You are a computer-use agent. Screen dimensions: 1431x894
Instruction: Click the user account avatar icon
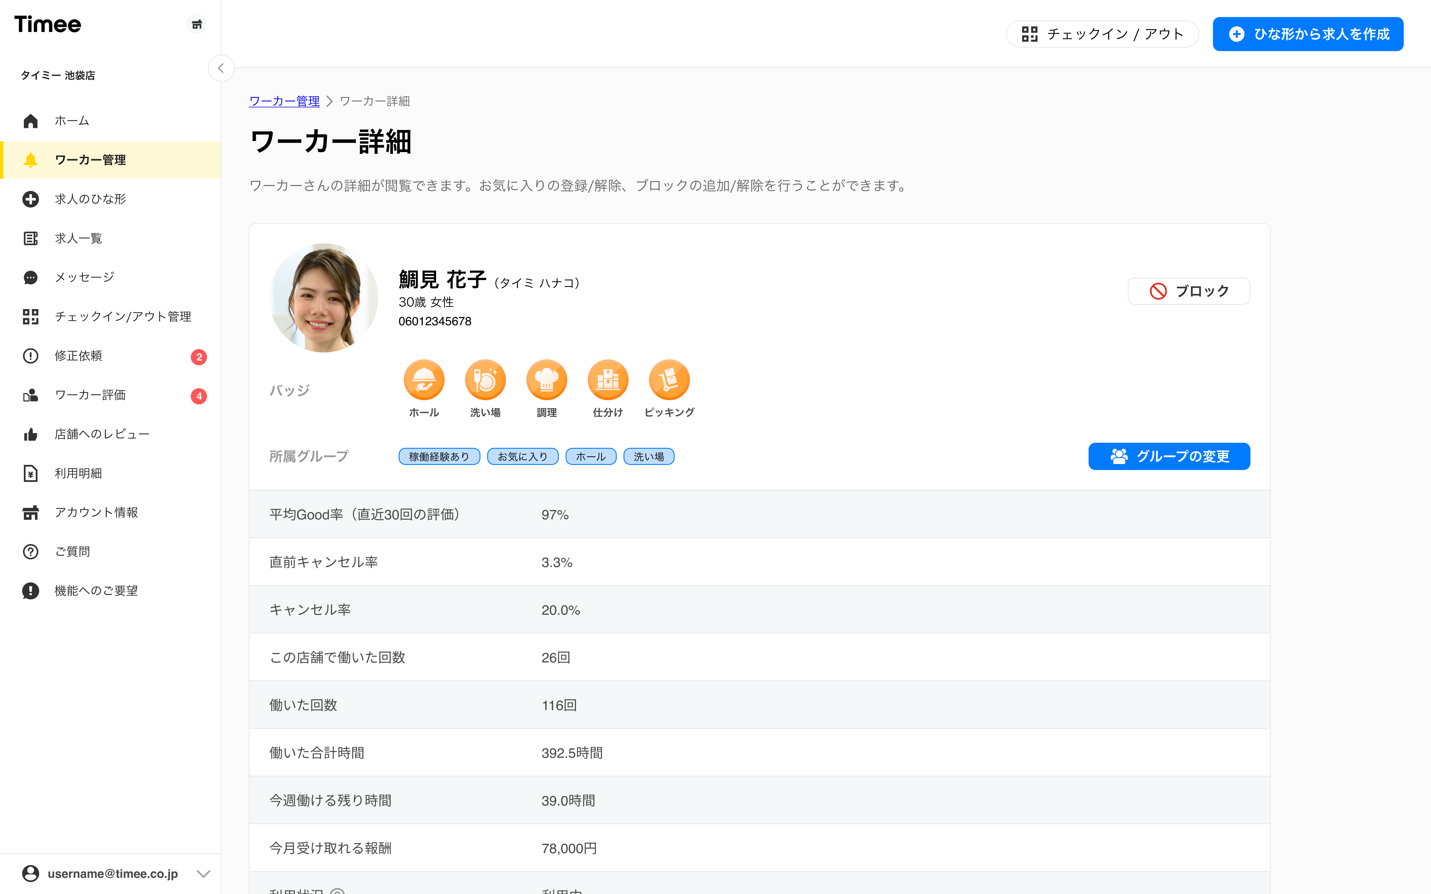pos(31,873)
